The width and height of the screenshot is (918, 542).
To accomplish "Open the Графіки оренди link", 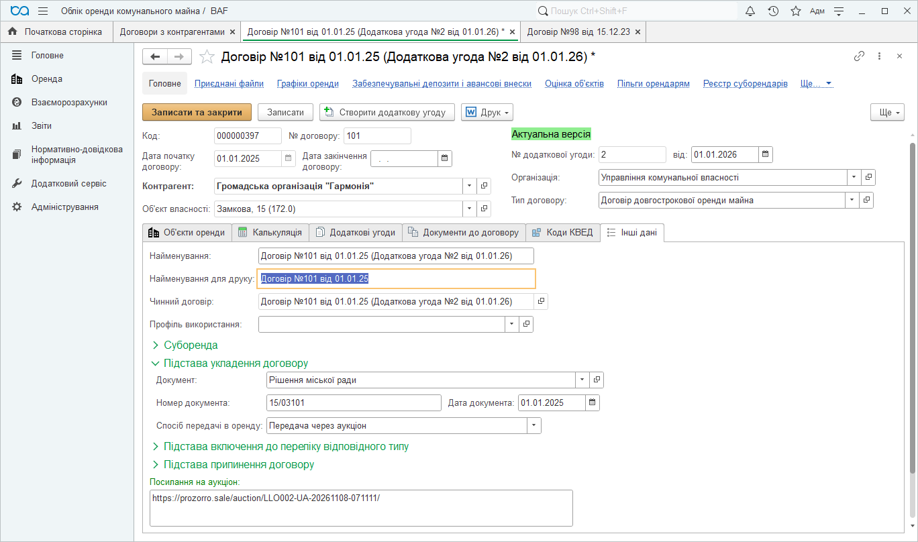I will 308,84.
